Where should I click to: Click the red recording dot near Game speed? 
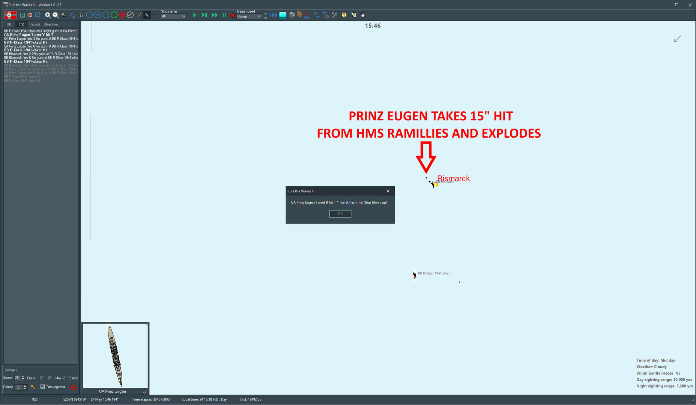[233, 15]
